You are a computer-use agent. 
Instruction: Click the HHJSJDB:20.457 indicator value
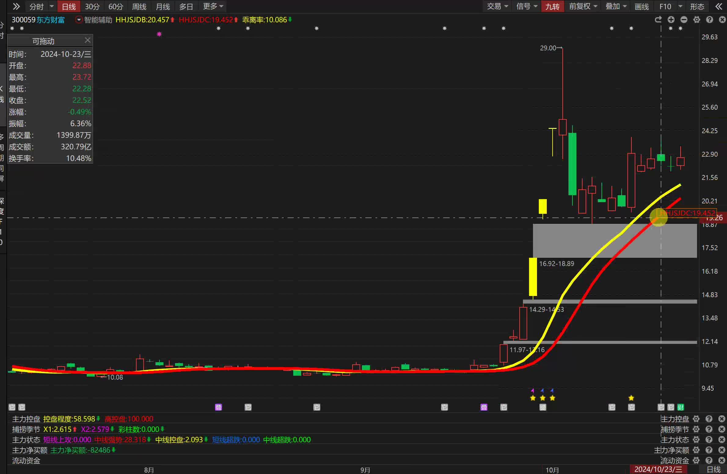tap(142, 20)
